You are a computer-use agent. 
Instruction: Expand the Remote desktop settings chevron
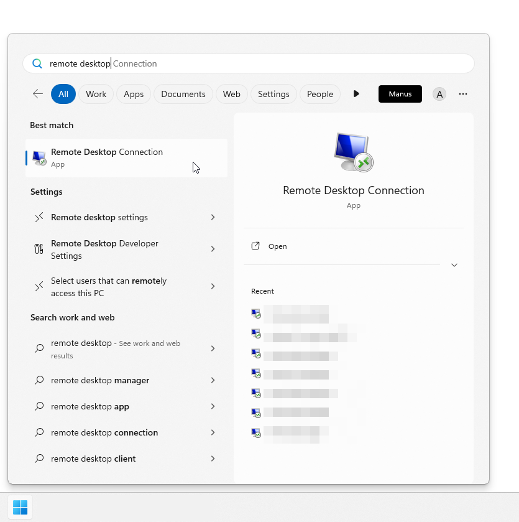pyautogui.click(x=213, y=217)
